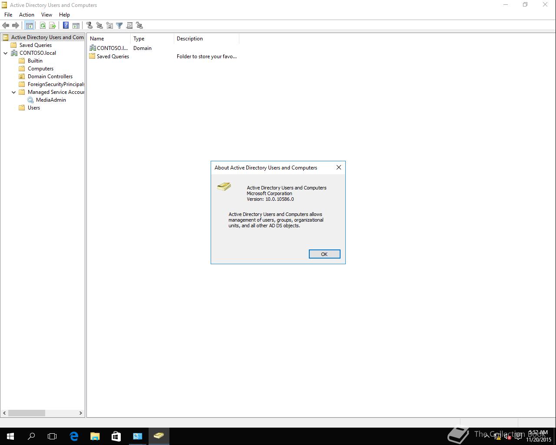Collapse the Managed Service Accounts container

(x=14, y=92)
